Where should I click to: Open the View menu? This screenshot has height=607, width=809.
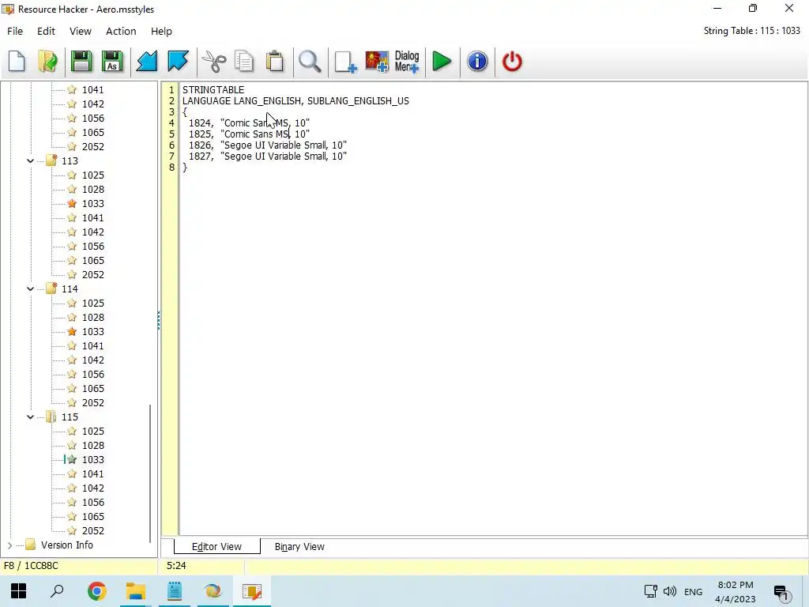point(81,31)
